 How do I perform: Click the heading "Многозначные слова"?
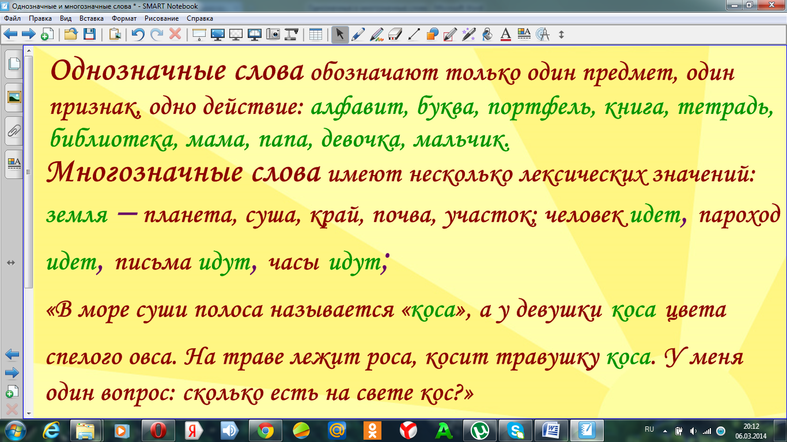[x=184, y=172]
